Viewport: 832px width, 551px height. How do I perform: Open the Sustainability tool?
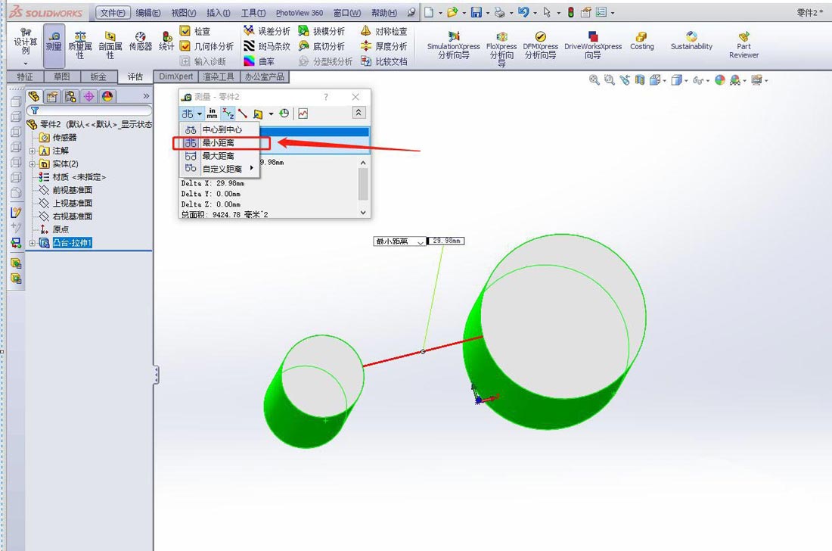[691, 41]
